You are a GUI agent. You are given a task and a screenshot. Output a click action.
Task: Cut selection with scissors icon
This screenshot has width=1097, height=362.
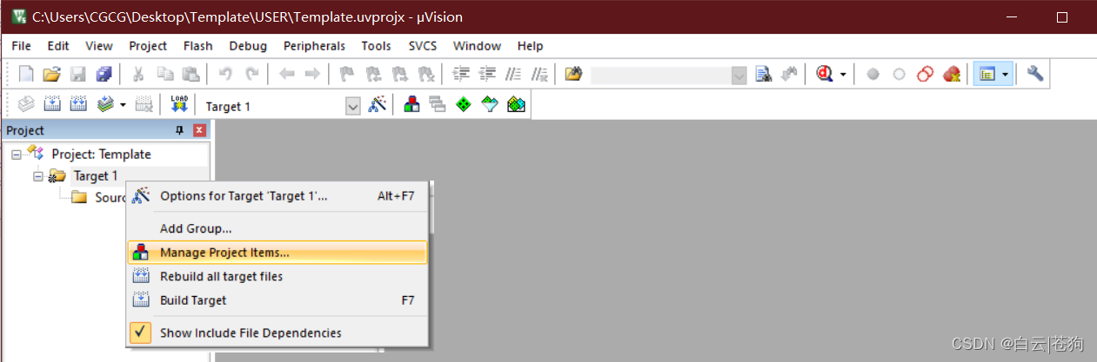138,75
